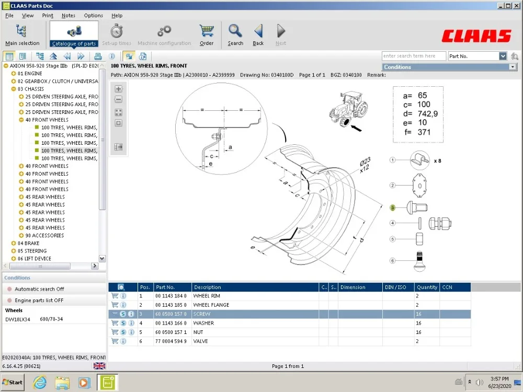Click the Quantity column header
523x392 pixels.
[x=427, y=287]
